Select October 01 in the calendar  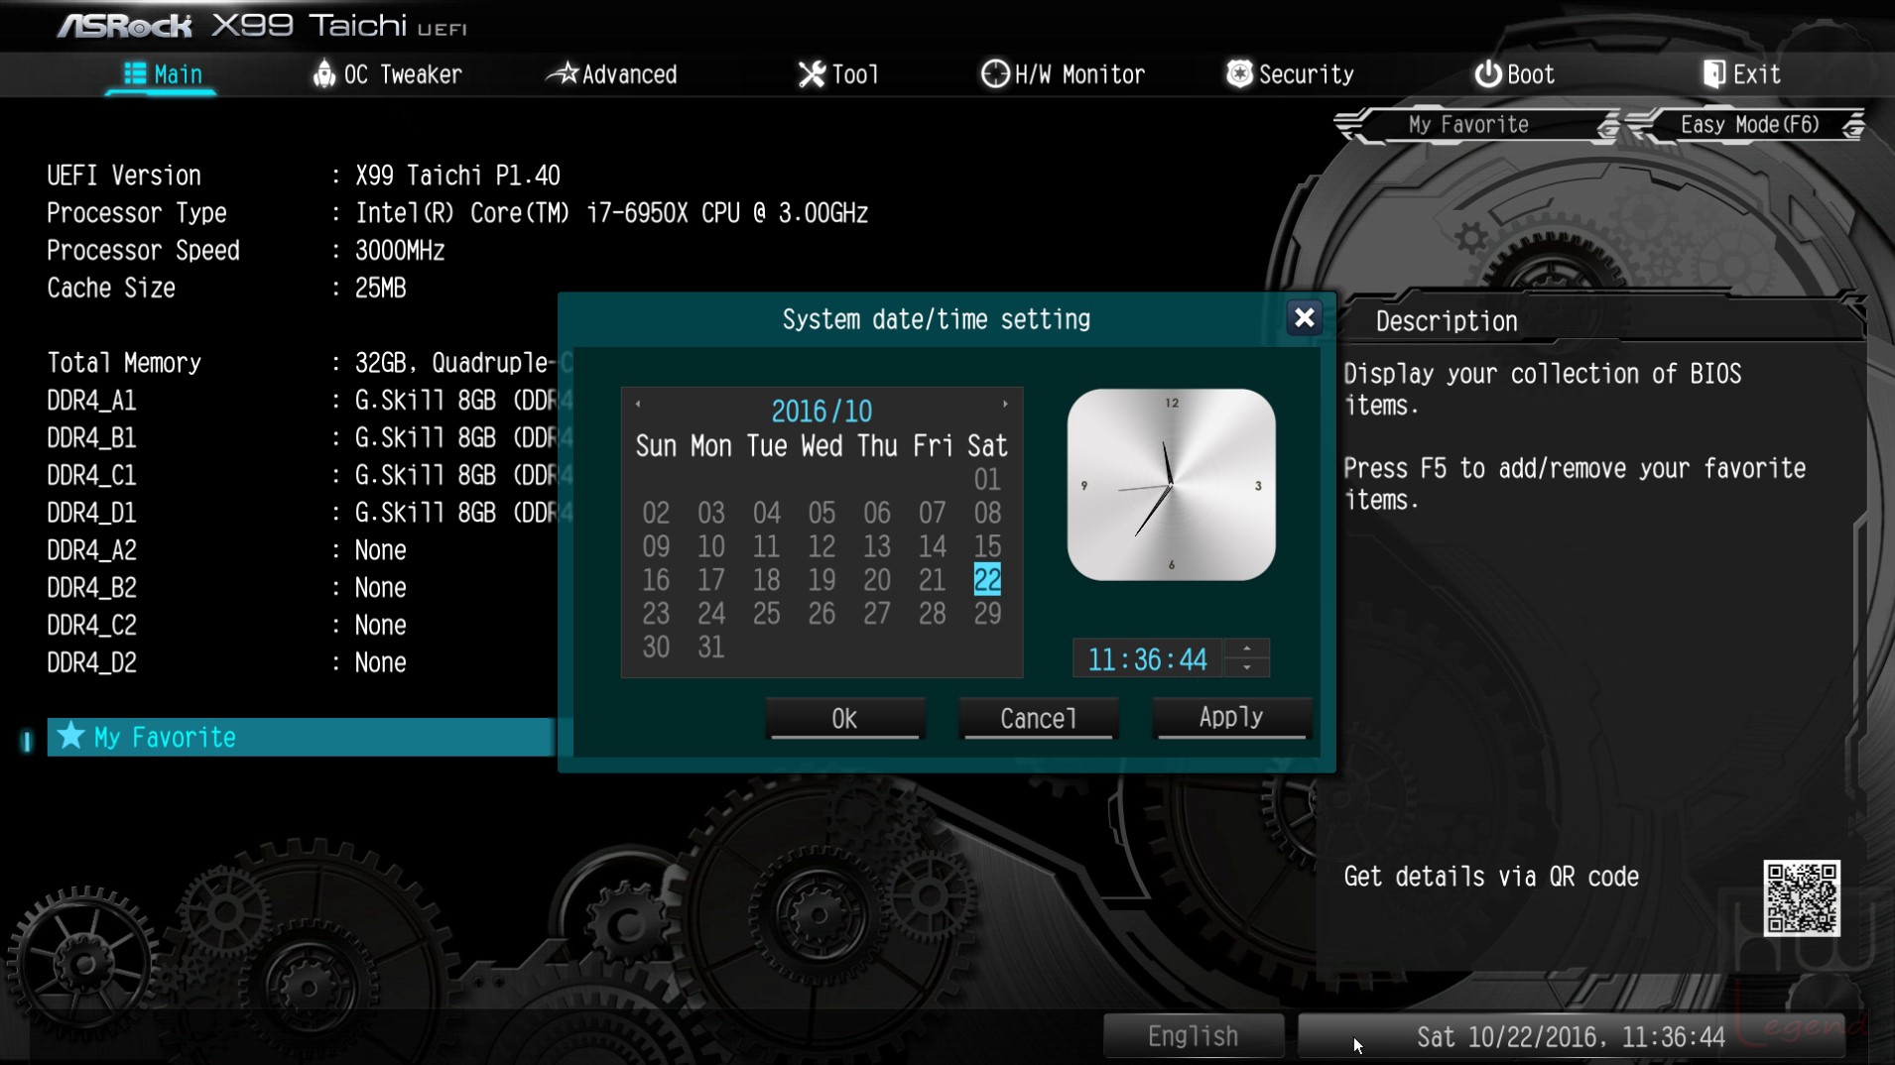point(987,480)
